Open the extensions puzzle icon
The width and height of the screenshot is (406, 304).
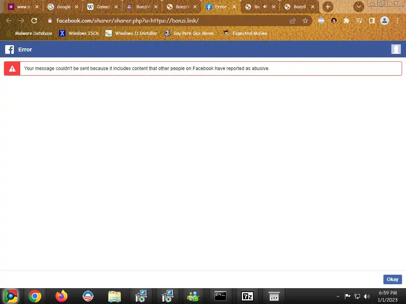pyautogui.click(x=346, y=21)
